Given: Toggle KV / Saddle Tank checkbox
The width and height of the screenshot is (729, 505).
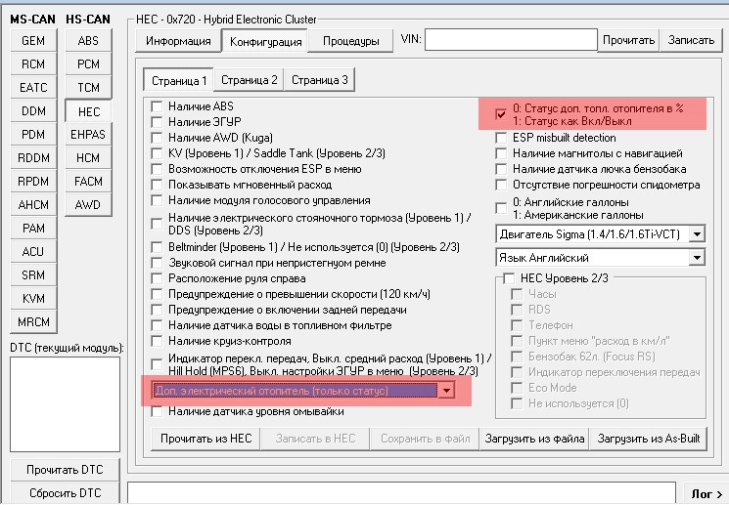Looking at the screenshot, I should [x=157, y=153].
